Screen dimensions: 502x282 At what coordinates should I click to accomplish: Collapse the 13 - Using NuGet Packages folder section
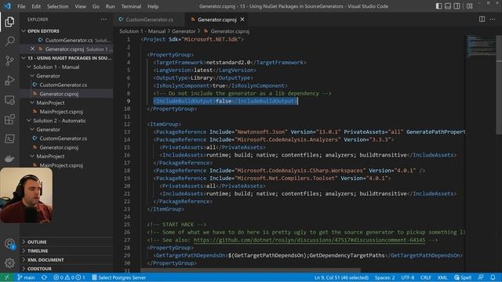67,58
